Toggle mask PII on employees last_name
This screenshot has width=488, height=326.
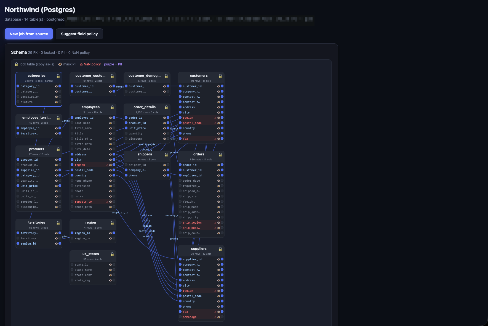tap(110, 123)
